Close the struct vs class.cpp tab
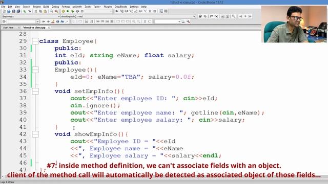Viewport: 328px width, 184px height. pyautogui.click(x=49, y=28)
